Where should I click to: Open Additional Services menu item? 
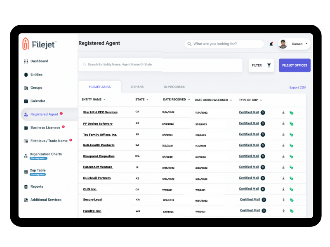point(46,200)
